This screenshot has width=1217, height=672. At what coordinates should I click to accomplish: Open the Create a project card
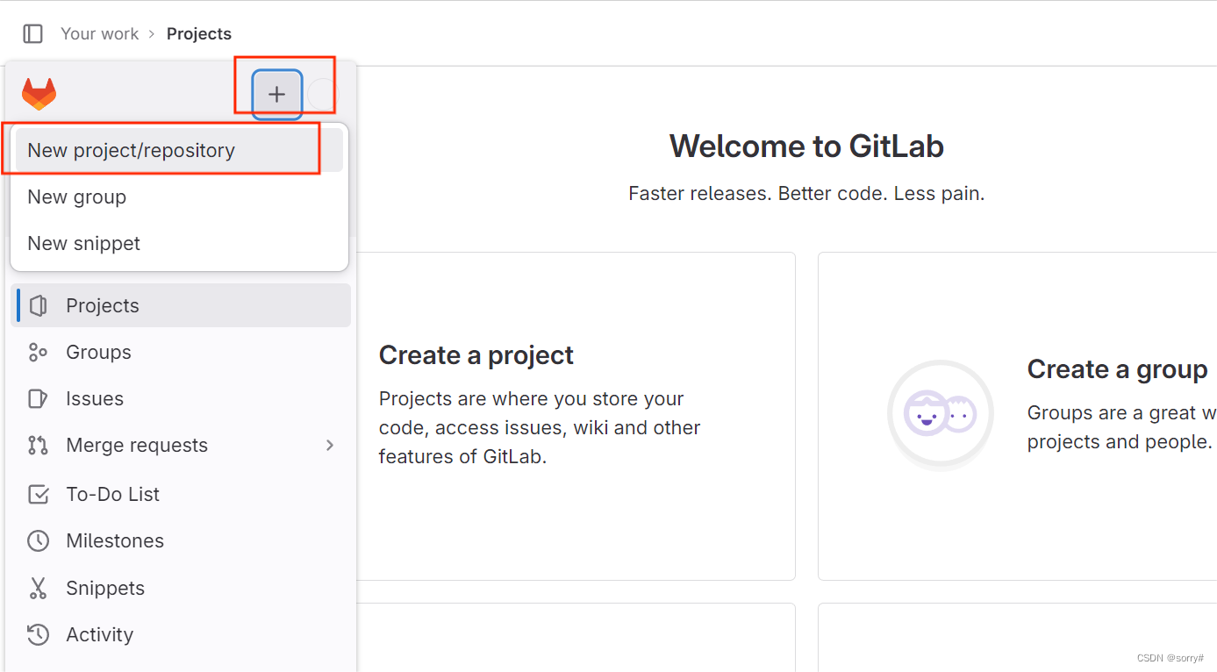click(x=576, y=416)
